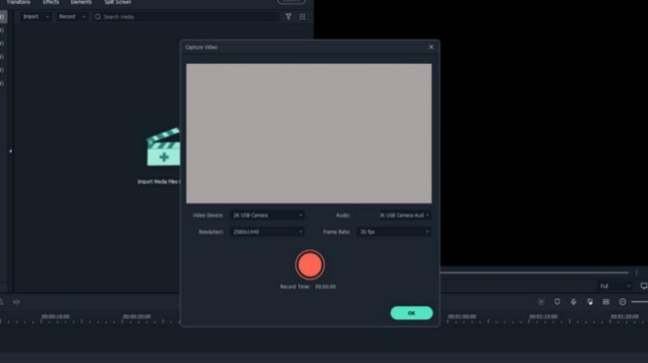648x363 pixels.
Task: Confirm capture with the OK button
Action: click(x=411, y=313)
